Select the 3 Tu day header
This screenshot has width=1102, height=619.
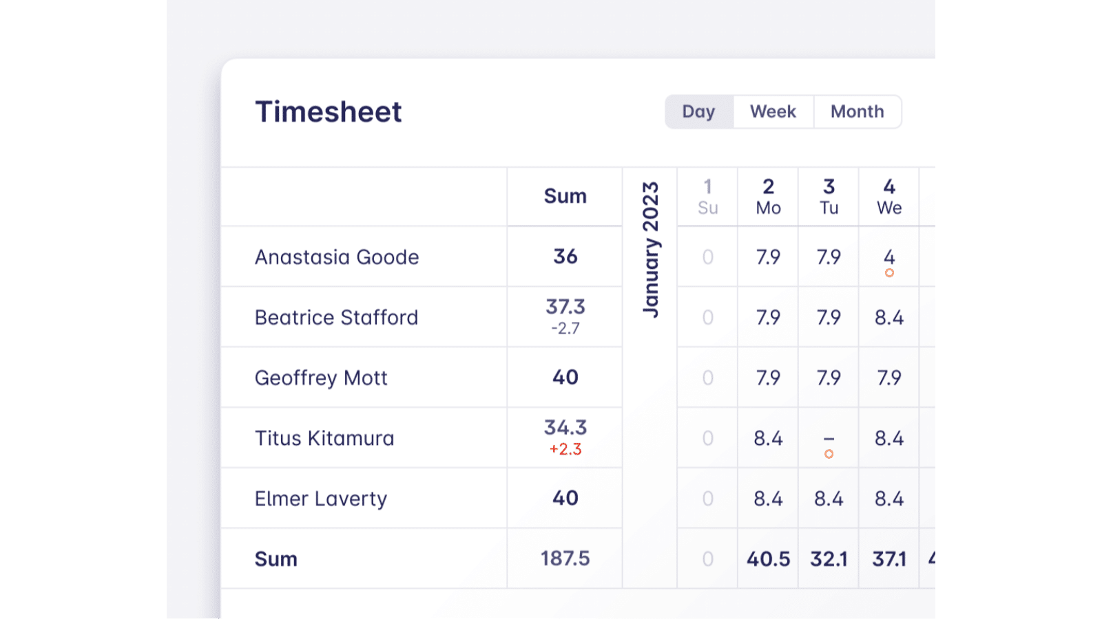(x=829, y=197)
